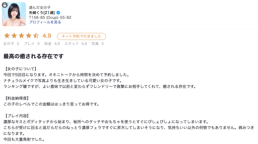Select the third orange rating star
The height and width of the screenshot is (144, 258).
(21, 36)
